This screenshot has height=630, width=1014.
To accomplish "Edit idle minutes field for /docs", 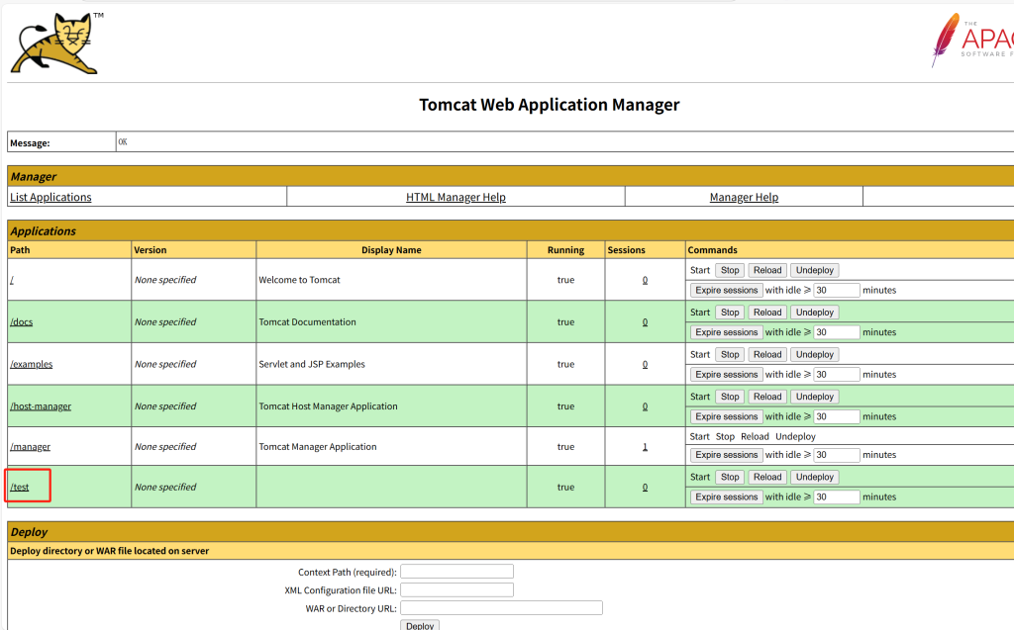I will (836, 332).
